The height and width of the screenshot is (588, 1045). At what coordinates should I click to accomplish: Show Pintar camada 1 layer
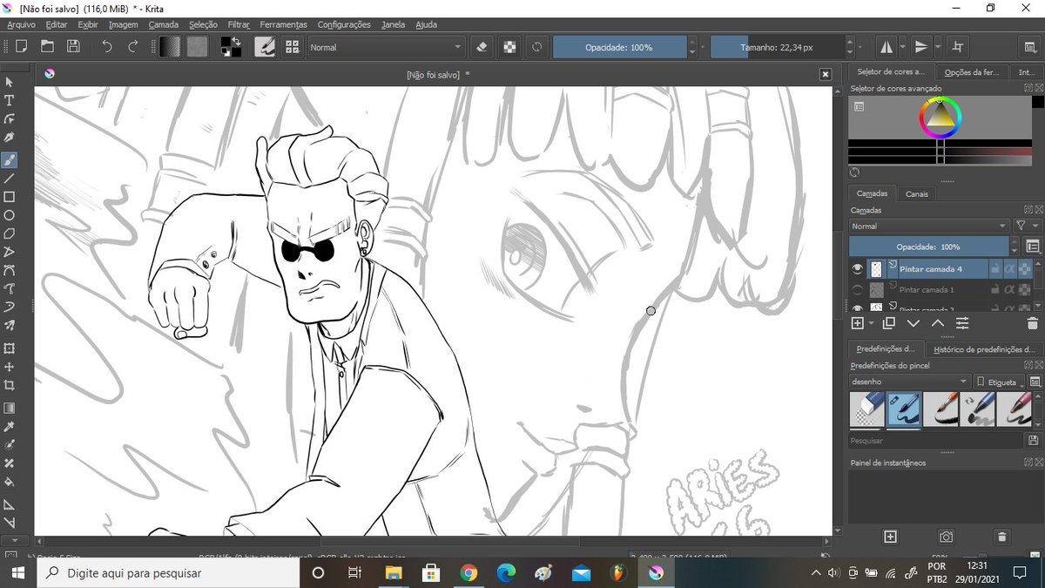(x=858, y=289)
